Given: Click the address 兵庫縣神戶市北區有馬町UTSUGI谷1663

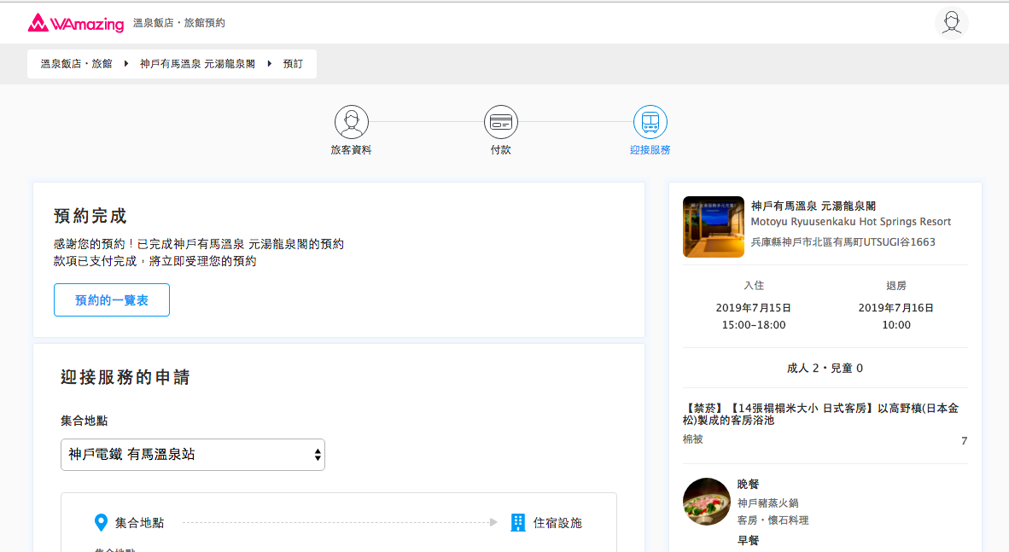Looking at the screenshot, I should pyautogui.click(x=843, y=242).
